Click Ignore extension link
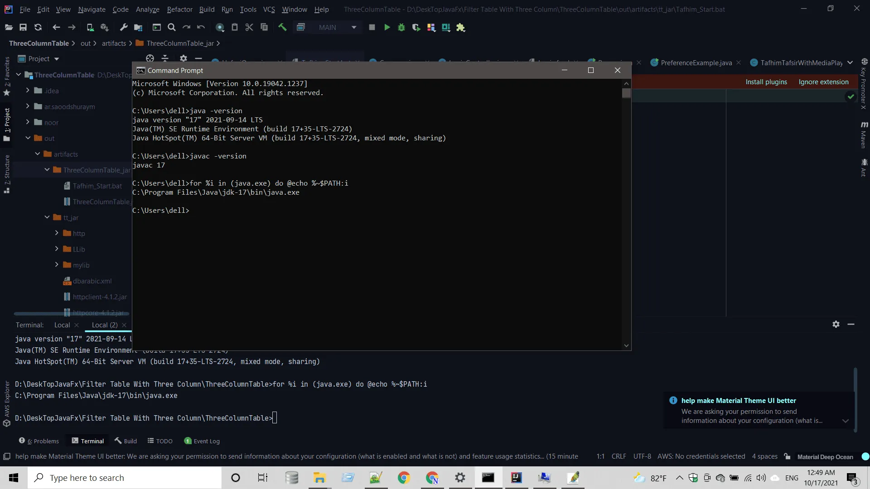 click(x=823, y=82)
